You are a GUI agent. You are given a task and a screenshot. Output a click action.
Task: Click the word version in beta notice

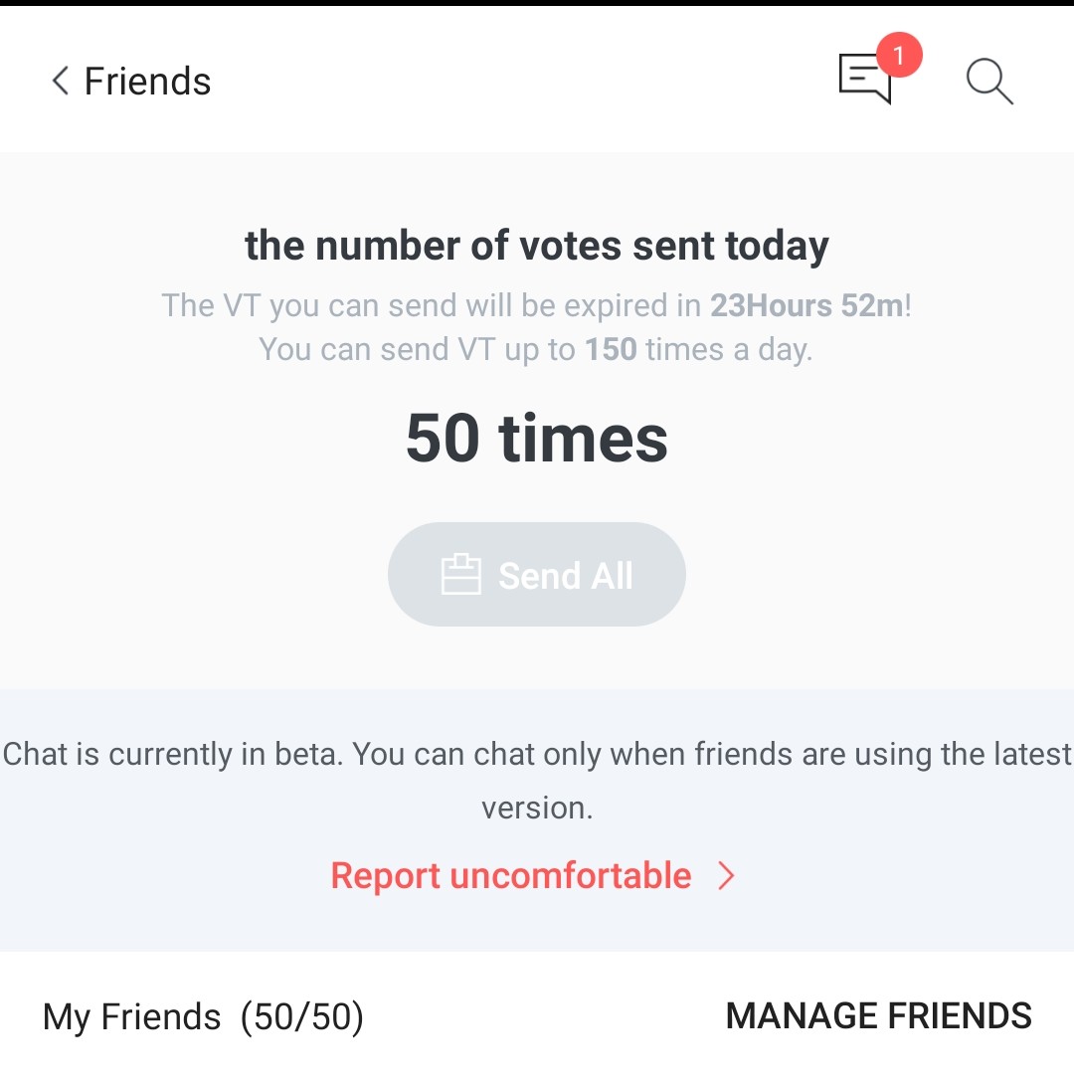click(537, 809)
